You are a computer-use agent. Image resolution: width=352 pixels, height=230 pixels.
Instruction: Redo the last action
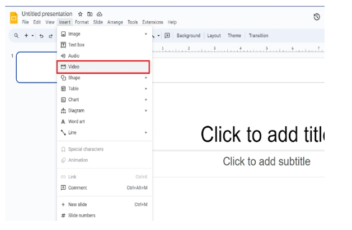pyautogui.click(x=51, y=36)
